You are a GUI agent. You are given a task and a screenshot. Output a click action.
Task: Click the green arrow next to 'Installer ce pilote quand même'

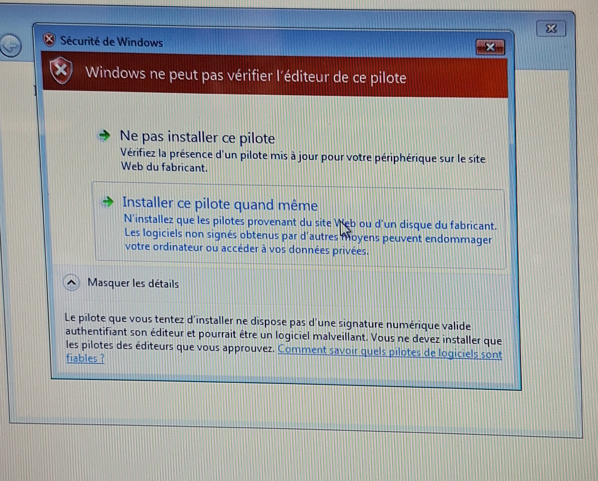(108, 202)
